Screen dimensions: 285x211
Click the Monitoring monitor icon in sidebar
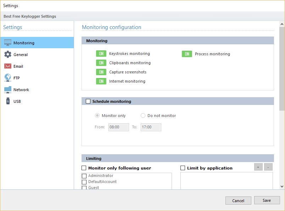click(8, 43)
